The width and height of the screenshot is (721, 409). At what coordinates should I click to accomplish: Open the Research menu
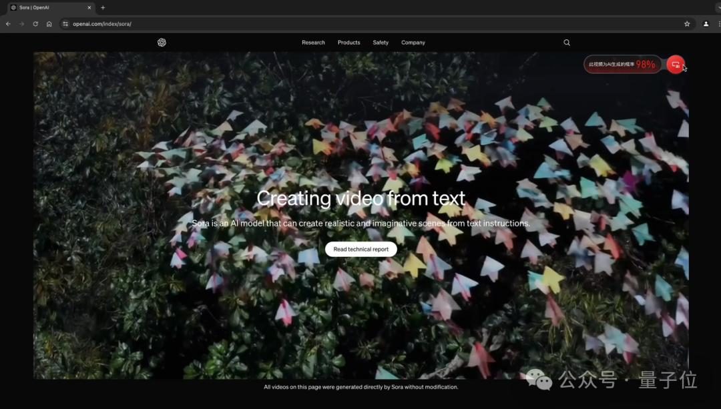(313, 43)
